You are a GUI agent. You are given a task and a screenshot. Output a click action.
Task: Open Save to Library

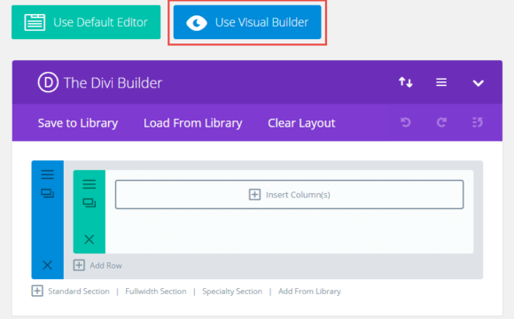[x=78, y=123]
